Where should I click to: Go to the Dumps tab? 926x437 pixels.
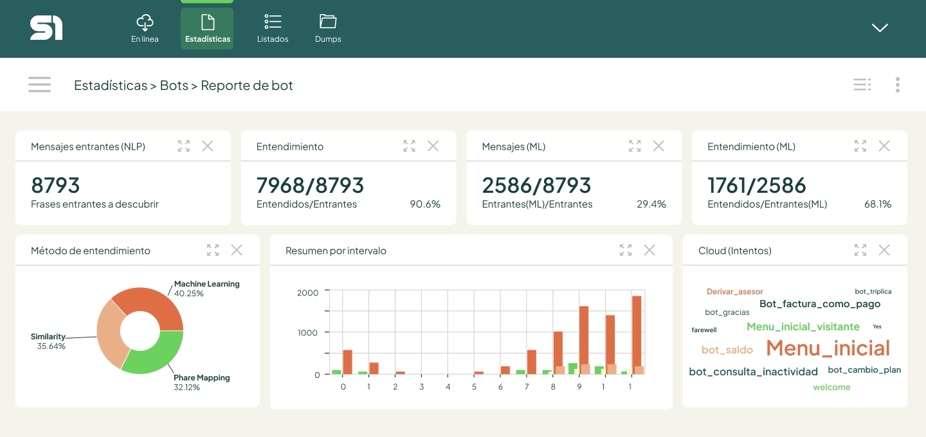coord(328,29)
